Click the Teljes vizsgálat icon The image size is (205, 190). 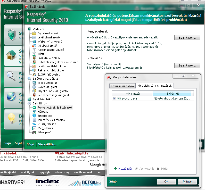[34, 83]
